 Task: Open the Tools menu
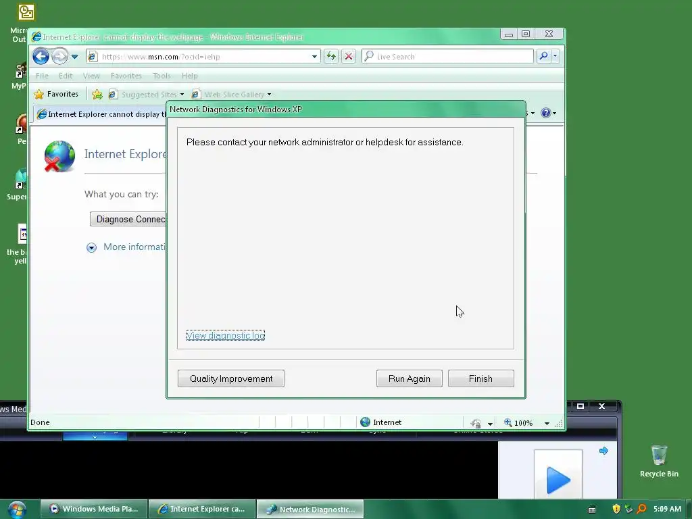[162, 76]
